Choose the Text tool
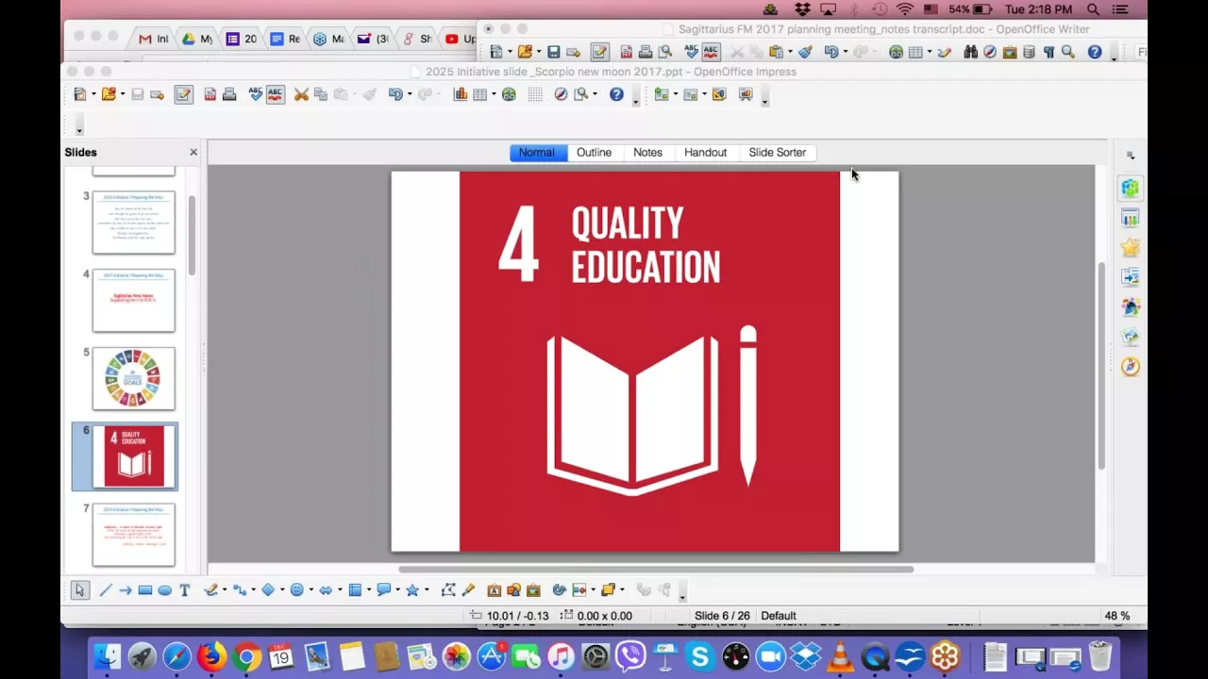 tap(184, 590)
